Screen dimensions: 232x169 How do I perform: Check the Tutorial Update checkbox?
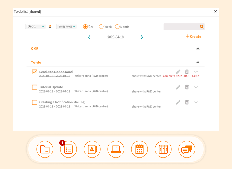coord(34,87)
